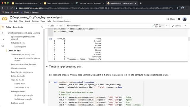Click Cannot save changes notice
This screenshot has height=107, width=190.
tap(61, 21)
